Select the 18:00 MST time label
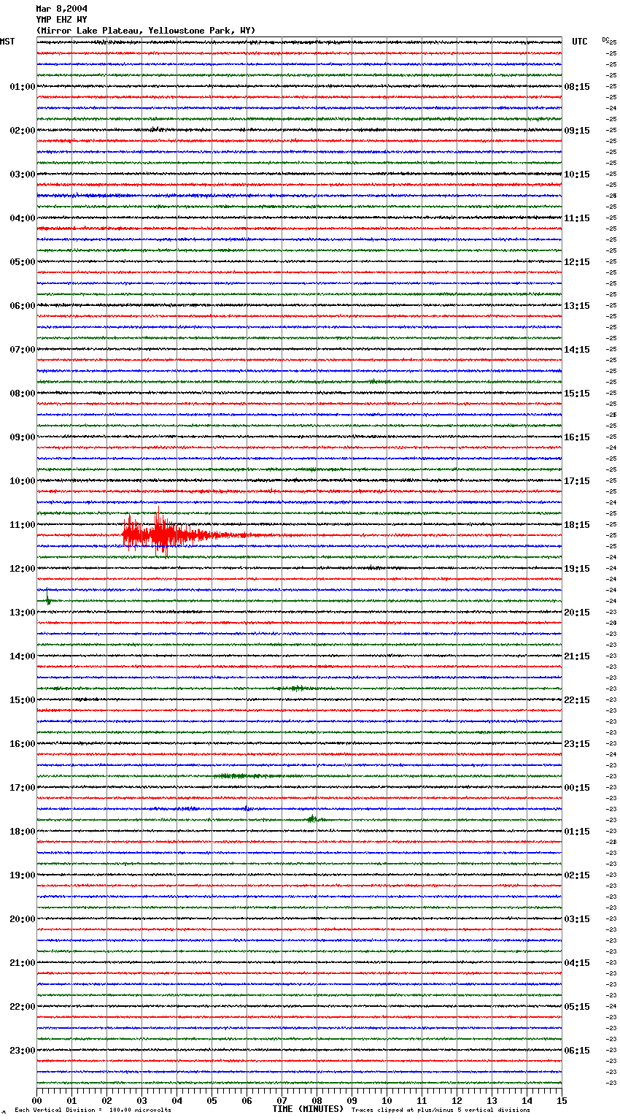Image resolution: width=620 pixels, height=1120 pixels. tap(23, 832)
